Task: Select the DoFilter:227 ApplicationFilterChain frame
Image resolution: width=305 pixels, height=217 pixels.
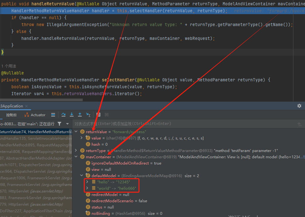Action: (36, 211)
